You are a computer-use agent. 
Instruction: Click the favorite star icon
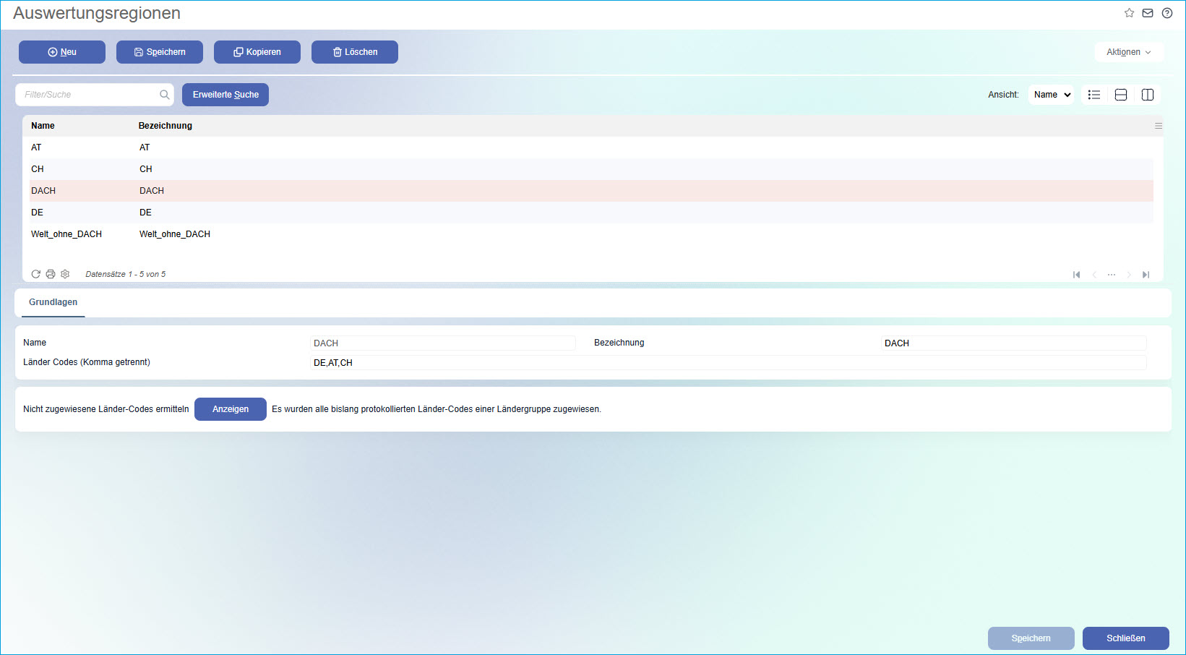click(x=1129, y=13)
